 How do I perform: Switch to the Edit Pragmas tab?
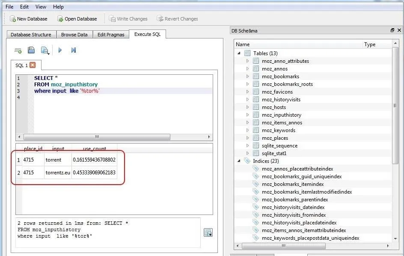pyautogui.click(x=111, y=35)
